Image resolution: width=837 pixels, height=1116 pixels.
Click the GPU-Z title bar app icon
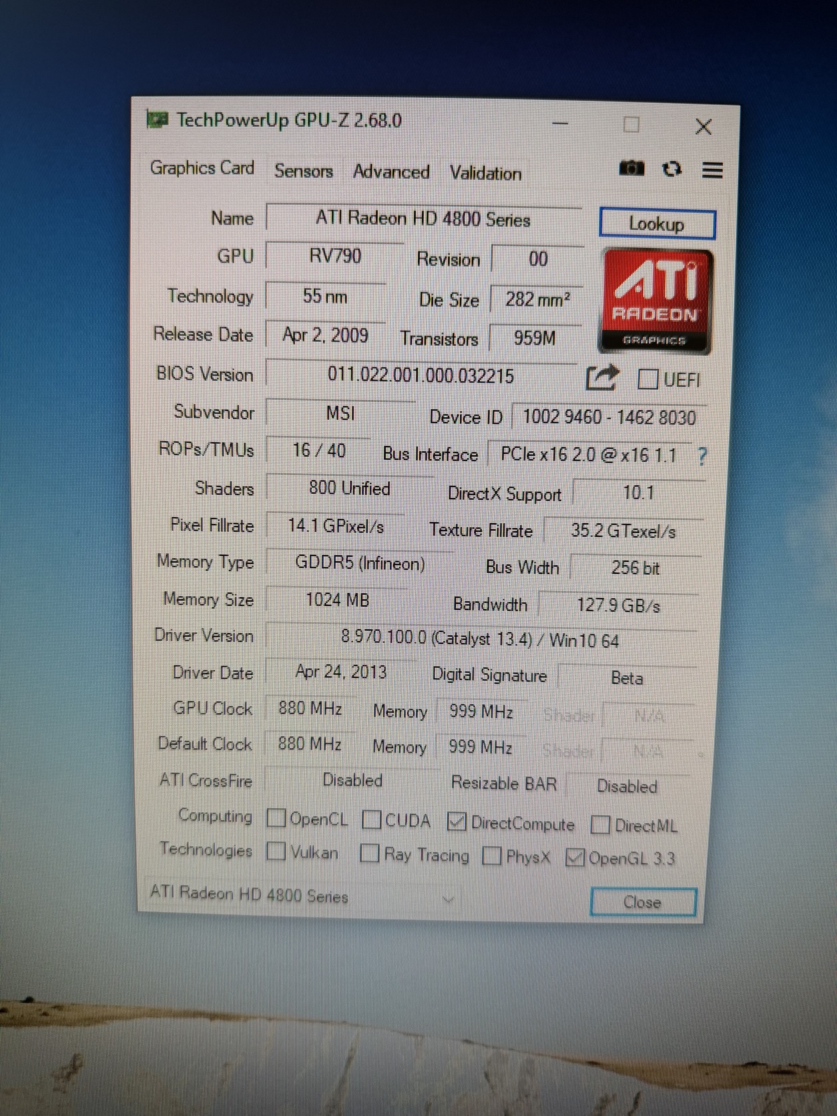click(x=158, y=119)
